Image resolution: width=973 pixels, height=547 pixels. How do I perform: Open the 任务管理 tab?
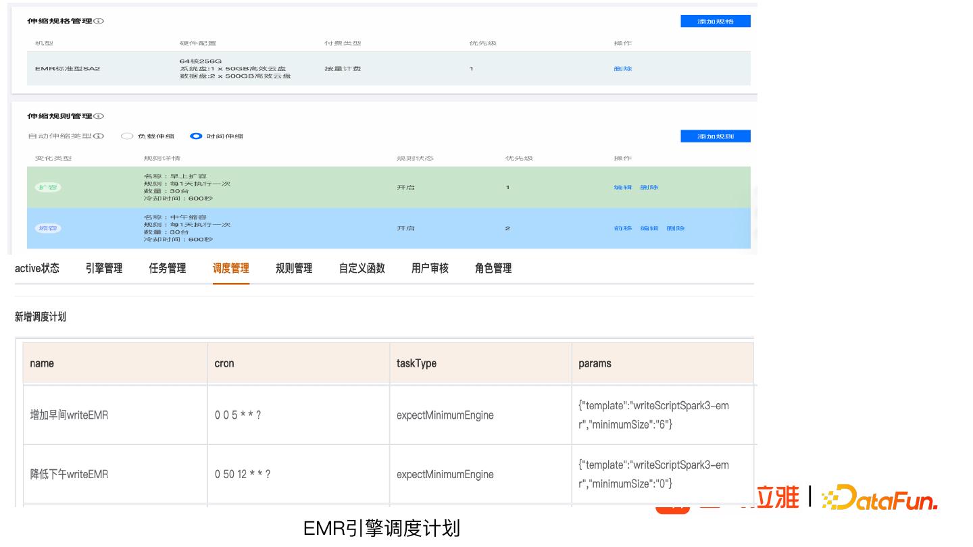[168, 268]
